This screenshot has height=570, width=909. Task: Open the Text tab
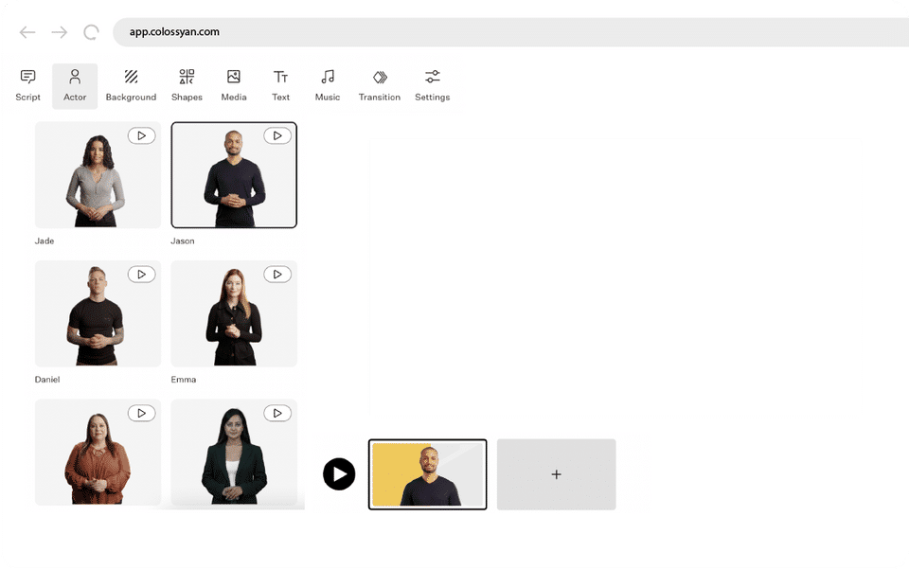click(x=280, y=86)
